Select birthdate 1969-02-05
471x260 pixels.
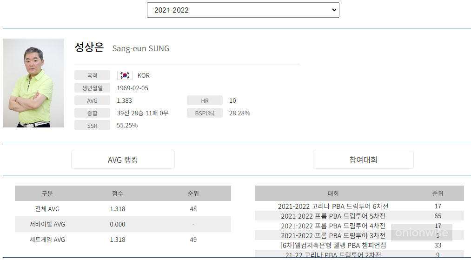tap(133, 88)
